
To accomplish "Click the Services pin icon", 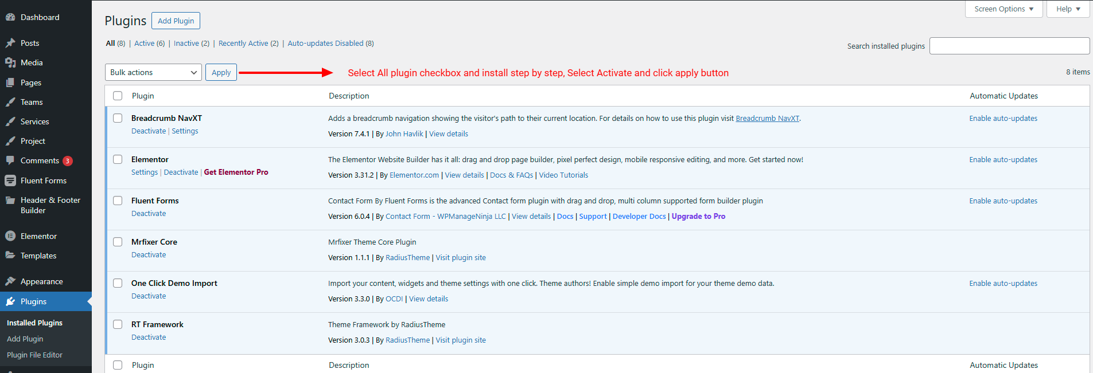I will 10,121.
